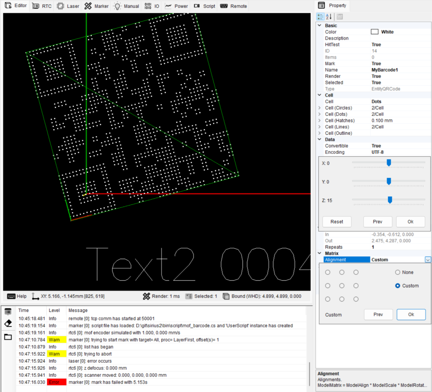432x392 pixels.
Task: Click the Render status icon
Action: point(146,296)
